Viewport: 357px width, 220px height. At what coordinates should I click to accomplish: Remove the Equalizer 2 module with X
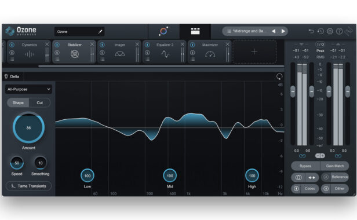pos(183,45)
